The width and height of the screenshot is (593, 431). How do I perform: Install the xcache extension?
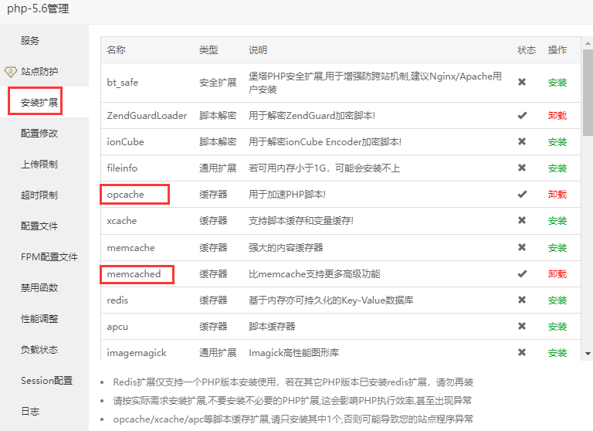557,221
